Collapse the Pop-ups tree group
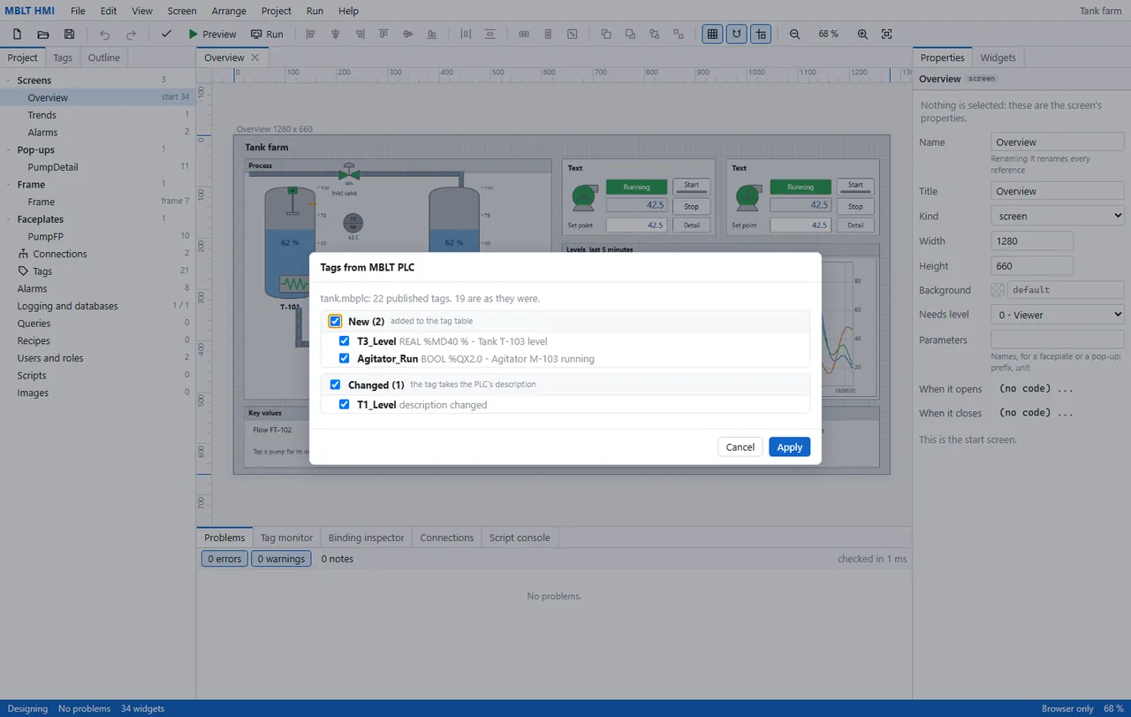This screenshot has width=1131, height=717. coord(9,150)
